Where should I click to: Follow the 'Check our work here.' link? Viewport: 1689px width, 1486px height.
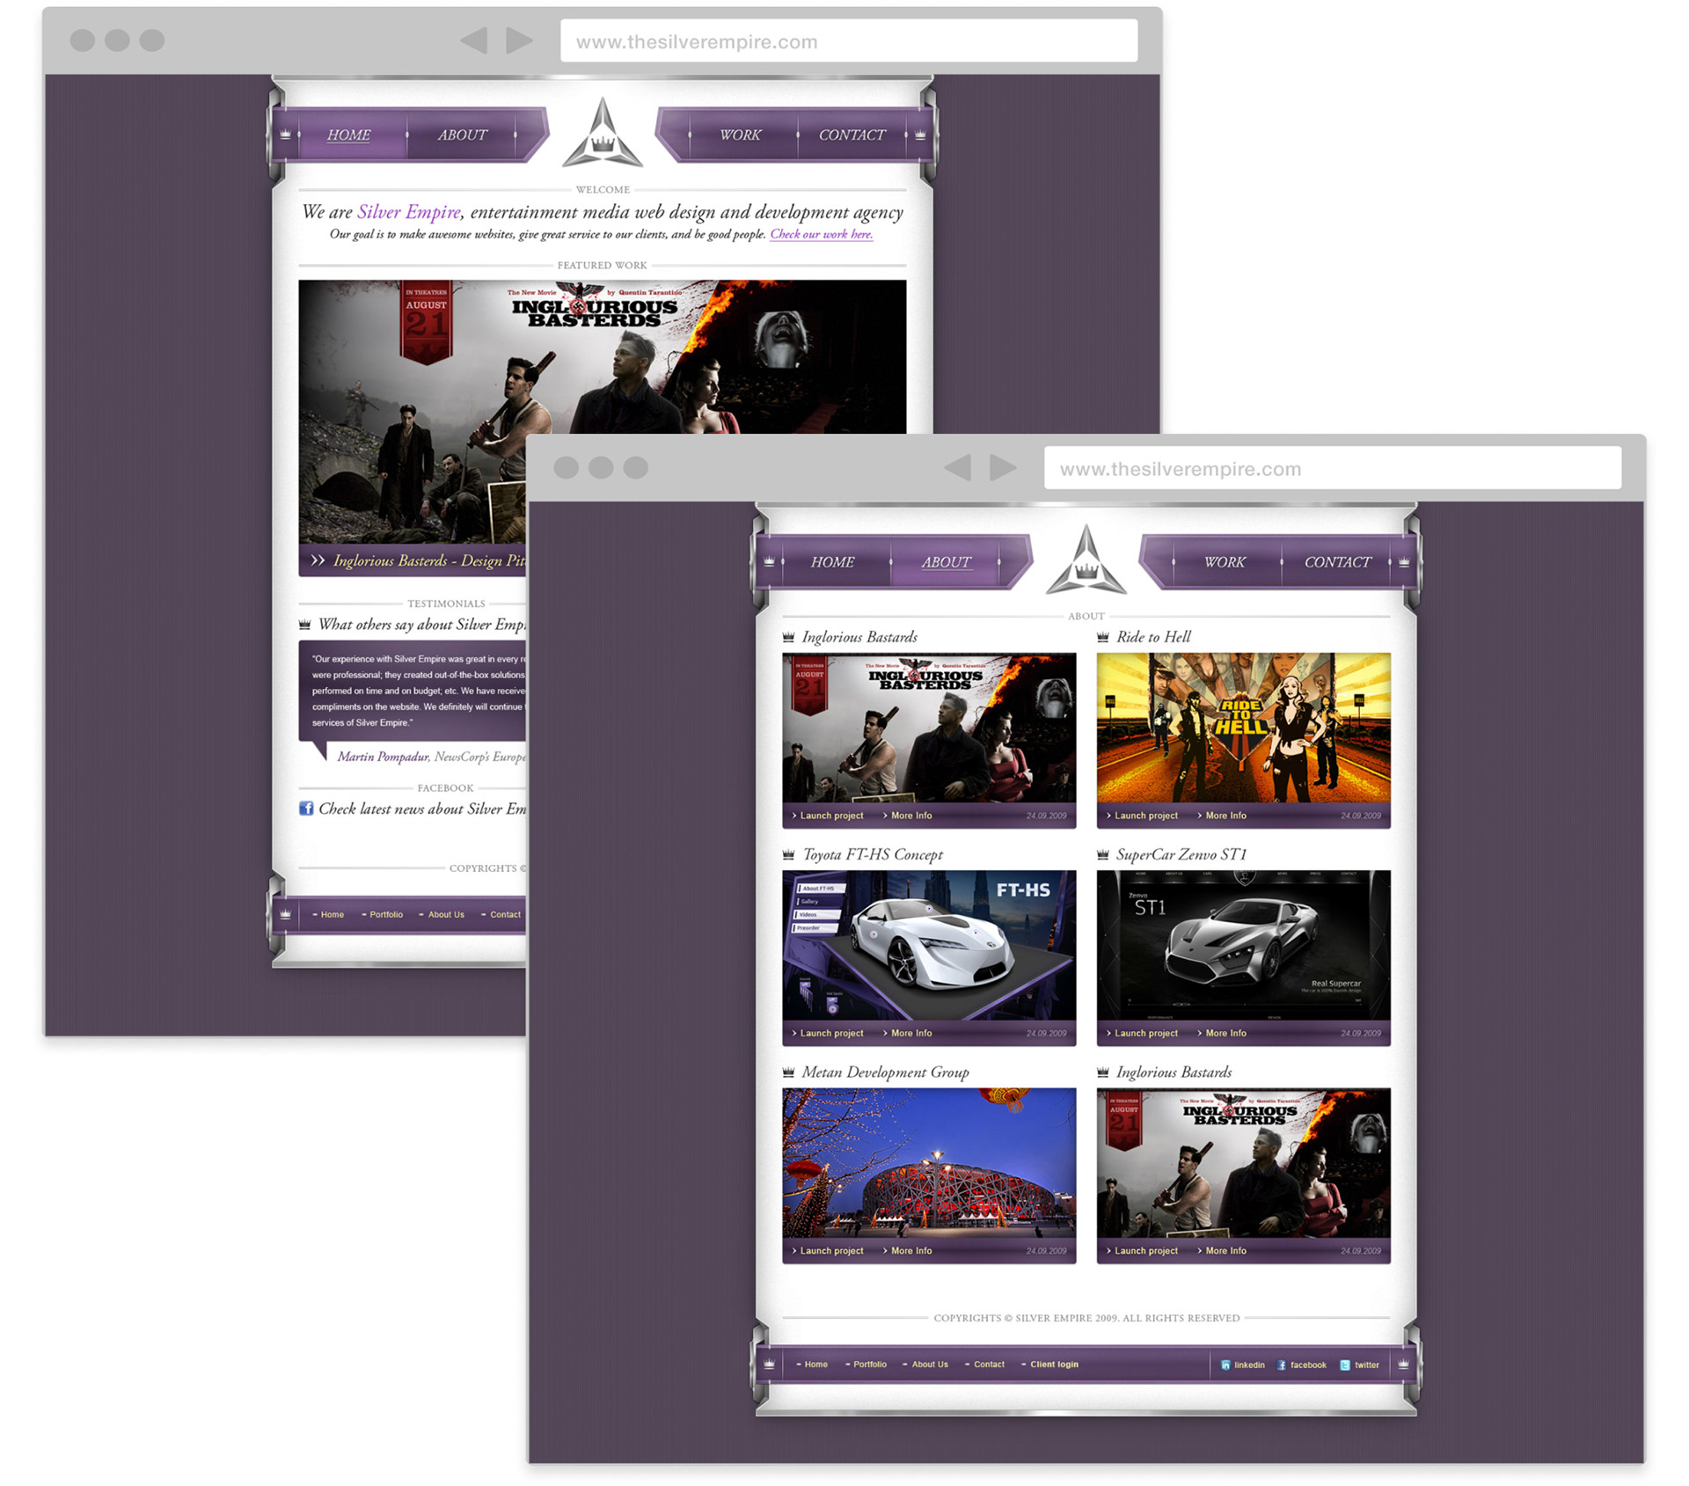pyautogui.click(x=822, y=234)
